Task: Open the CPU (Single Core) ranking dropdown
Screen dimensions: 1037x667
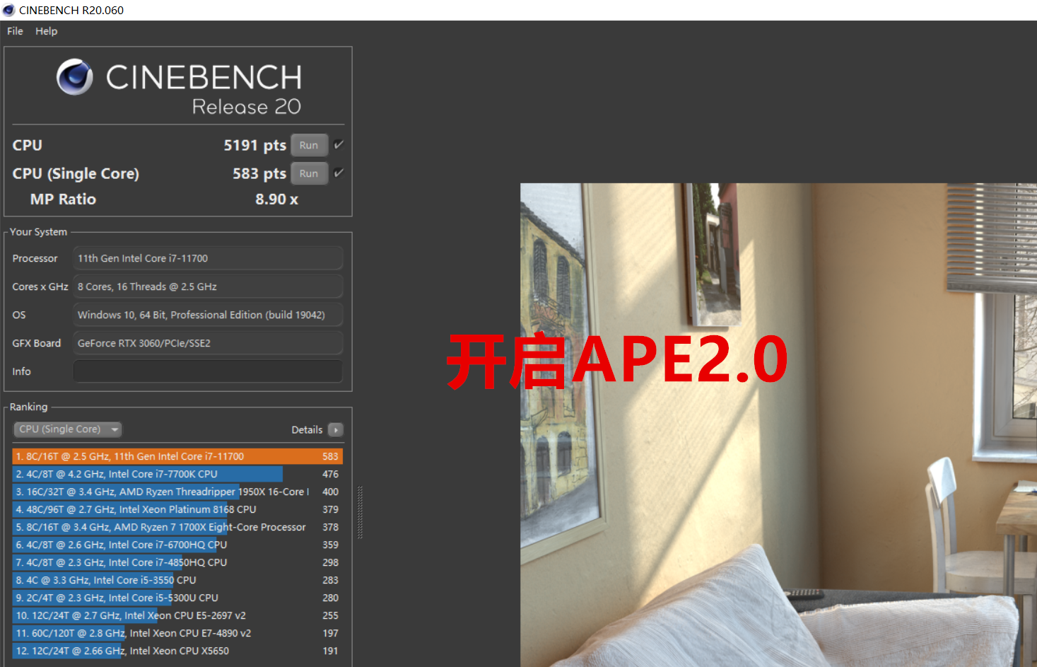Action: [68, 429]
